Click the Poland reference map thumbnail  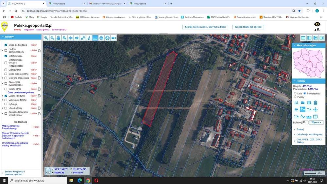point(308,63)
